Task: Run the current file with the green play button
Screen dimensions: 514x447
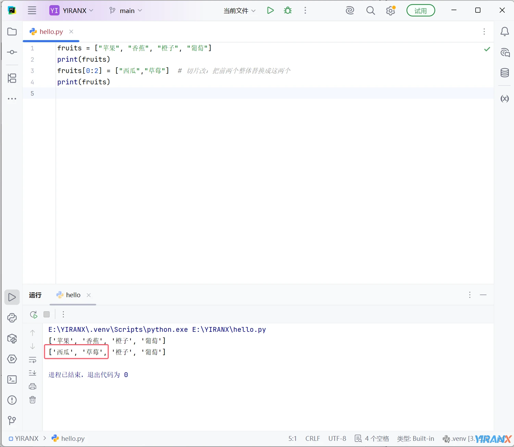Action: coord(270,10)
